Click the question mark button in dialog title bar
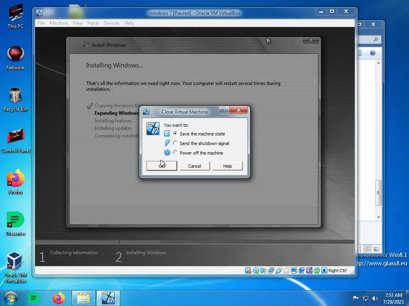This screenshot has height=306, width=409. (x=224, y=110)
